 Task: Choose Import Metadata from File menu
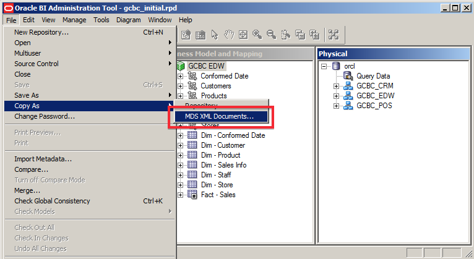point(90,159)
